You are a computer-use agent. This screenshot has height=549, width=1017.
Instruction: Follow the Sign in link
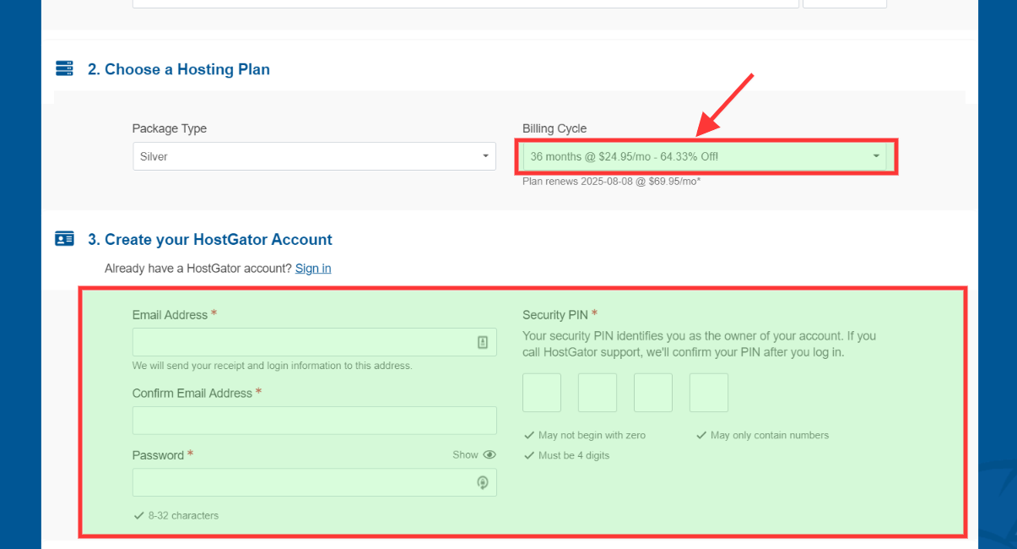pos(313,269)
